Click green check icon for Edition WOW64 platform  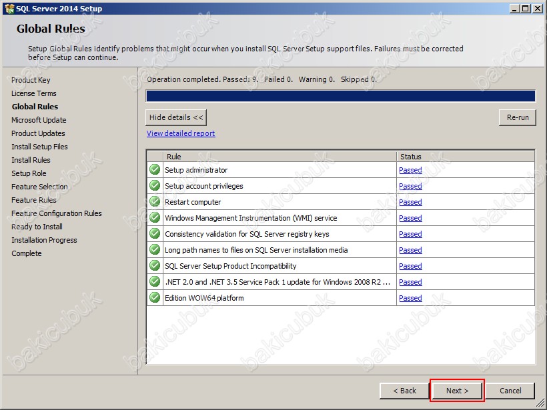tap(155, 298)
